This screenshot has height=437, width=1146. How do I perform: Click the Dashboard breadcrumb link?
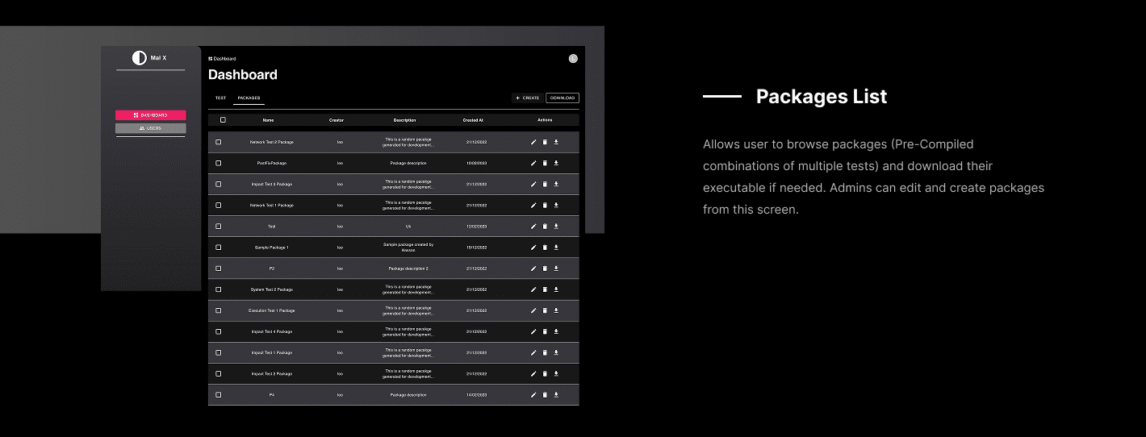223,59
